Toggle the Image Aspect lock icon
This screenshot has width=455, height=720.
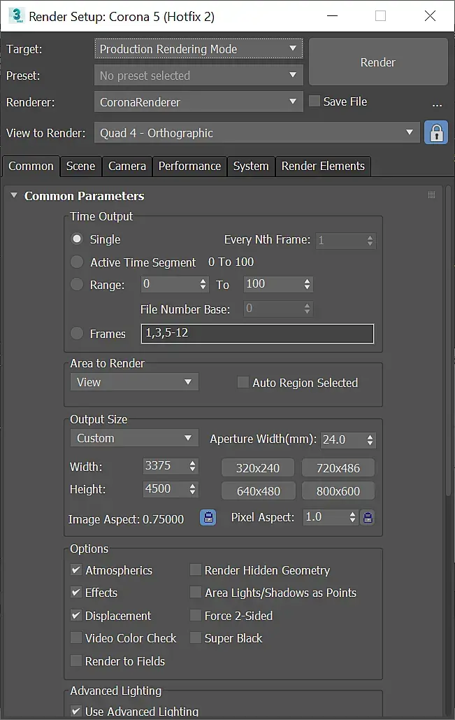[208, 518]
